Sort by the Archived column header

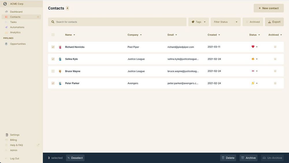275,35
